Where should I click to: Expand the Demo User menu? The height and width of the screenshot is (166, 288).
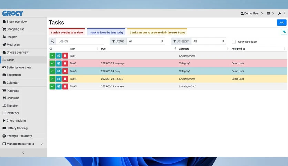point(251,13)
